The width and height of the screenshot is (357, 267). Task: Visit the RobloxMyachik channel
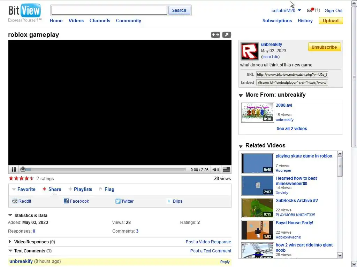(288, 237)
